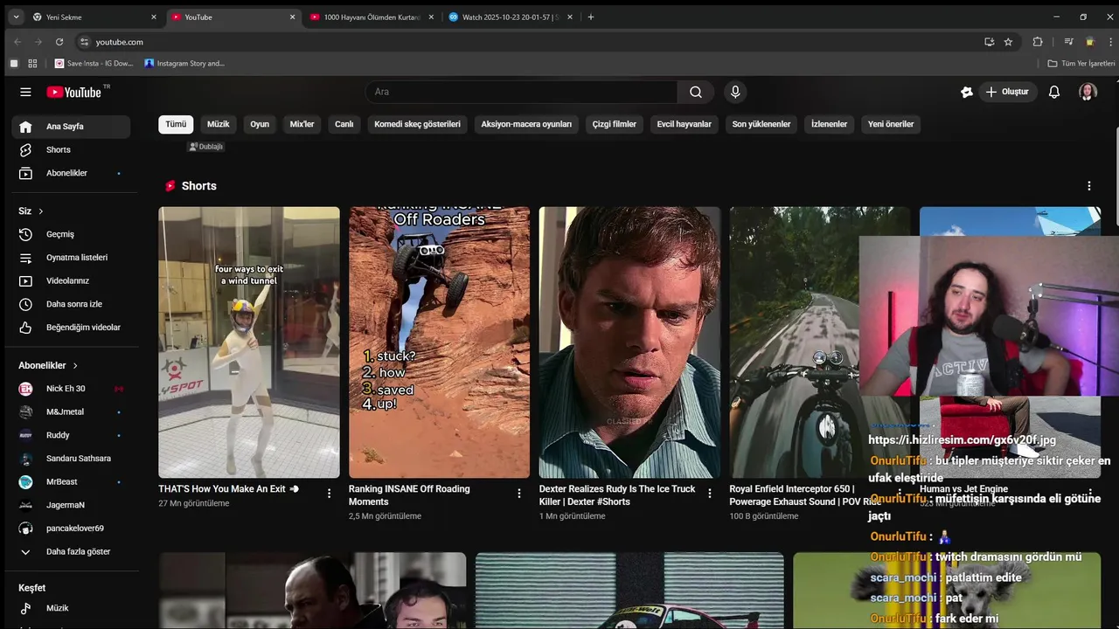
Task: Open options for Ranking INSANE Off Roading Moments
Action: tap(518, 494)
